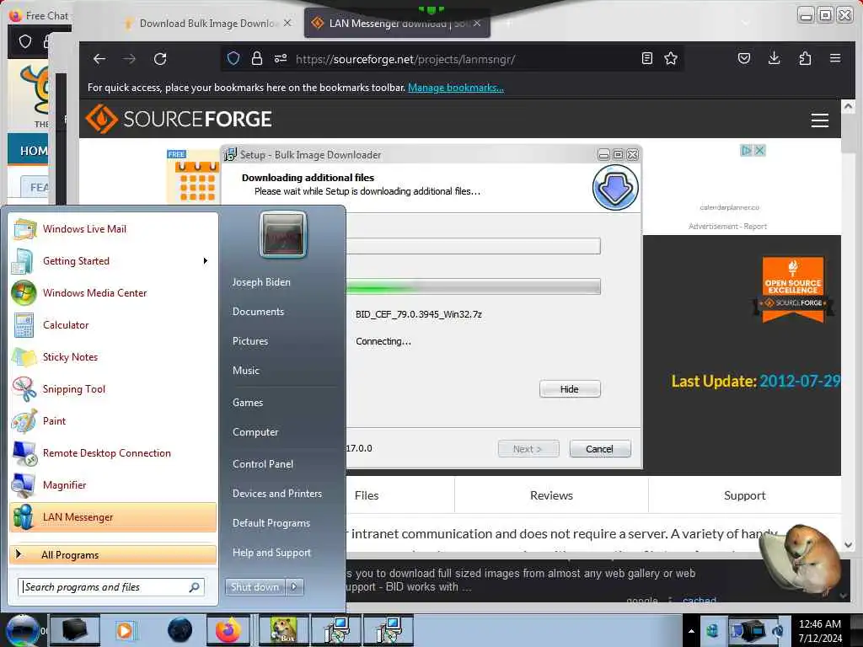Open Firefox from the taskbar
The width and height of the screenshot is (863, 647).
click(x=228, y=630)
